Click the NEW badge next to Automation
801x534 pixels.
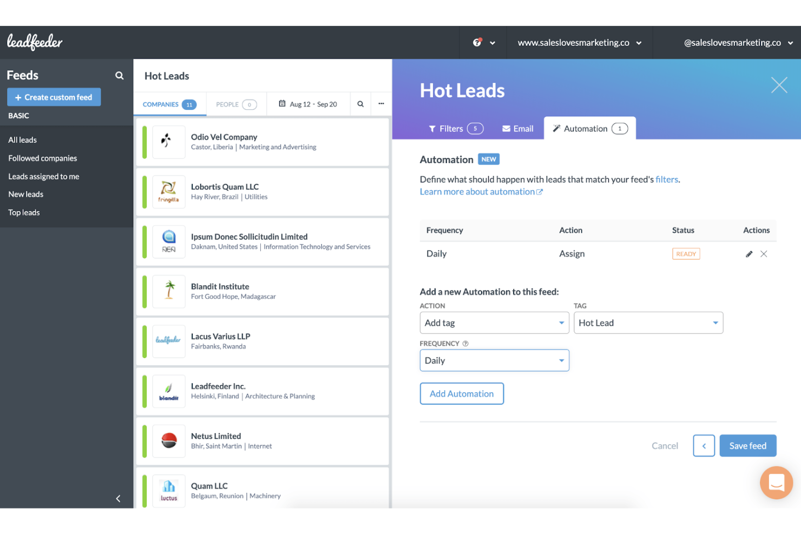(489, 159)
